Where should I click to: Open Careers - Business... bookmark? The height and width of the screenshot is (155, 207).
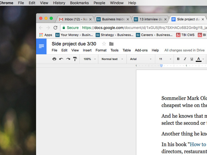tap(154, 35)
